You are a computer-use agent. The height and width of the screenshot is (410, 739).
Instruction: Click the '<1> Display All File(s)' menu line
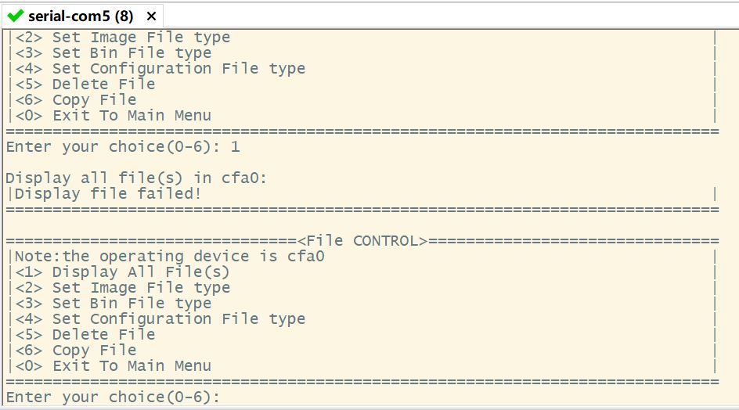(x=122, y=272)
